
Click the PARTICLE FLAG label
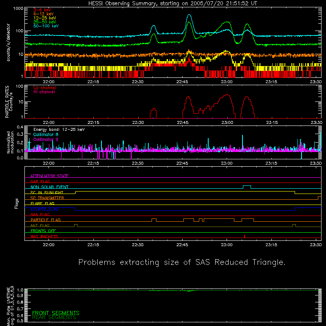point(46,220)
